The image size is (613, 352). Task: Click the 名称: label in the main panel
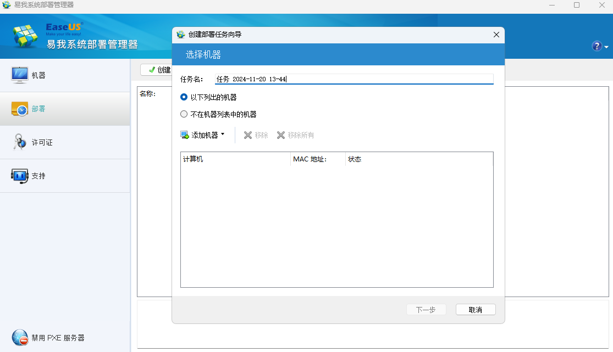tap(148, 94)
